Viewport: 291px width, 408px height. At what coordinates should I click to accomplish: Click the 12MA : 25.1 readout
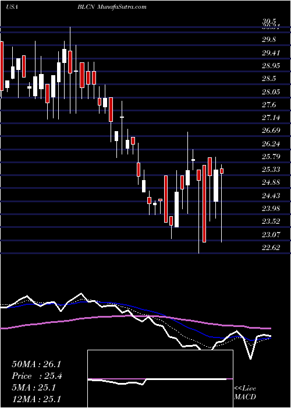[36, 399]
